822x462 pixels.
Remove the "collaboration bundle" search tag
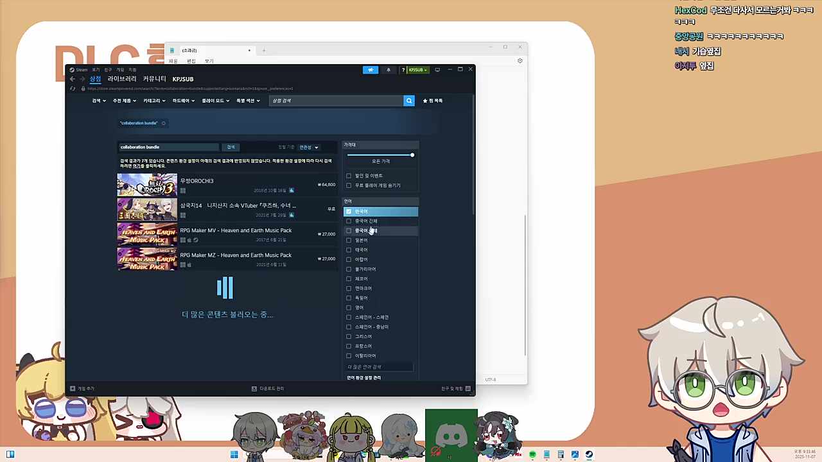coord(163,123)
